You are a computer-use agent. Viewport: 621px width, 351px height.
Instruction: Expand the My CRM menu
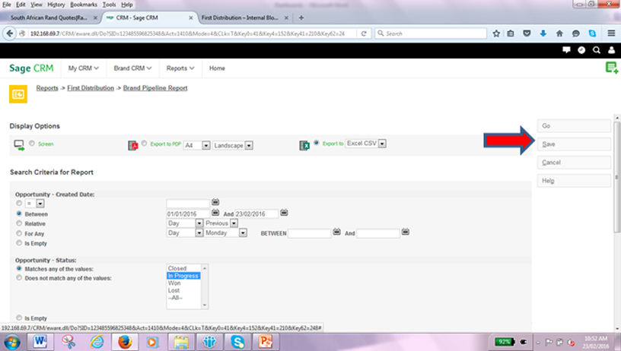point(83,68)
